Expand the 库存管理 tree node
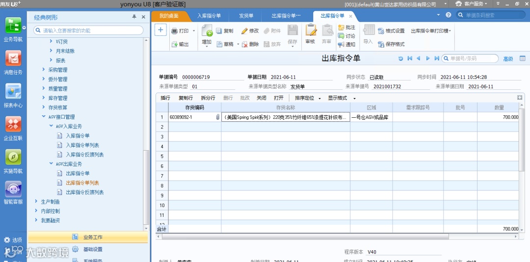Screen dimensions: 530x262 coord(44,98)
